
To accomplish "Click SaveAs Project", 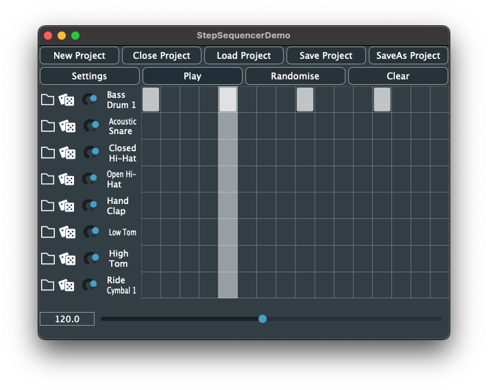I will point(408,55).
